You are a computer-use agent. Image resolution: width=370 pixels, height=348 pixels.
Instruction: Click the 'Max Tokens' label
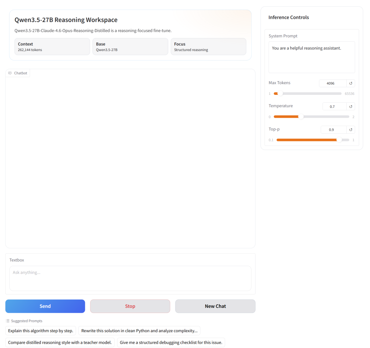[x=280, y=83]
